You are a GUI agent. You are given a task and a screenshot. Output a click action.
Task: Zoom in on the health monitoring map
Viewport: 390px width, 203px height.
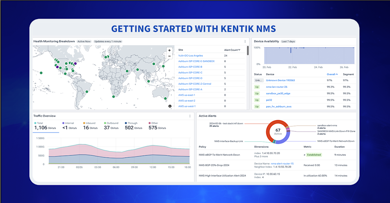click(x=169, y=50)
